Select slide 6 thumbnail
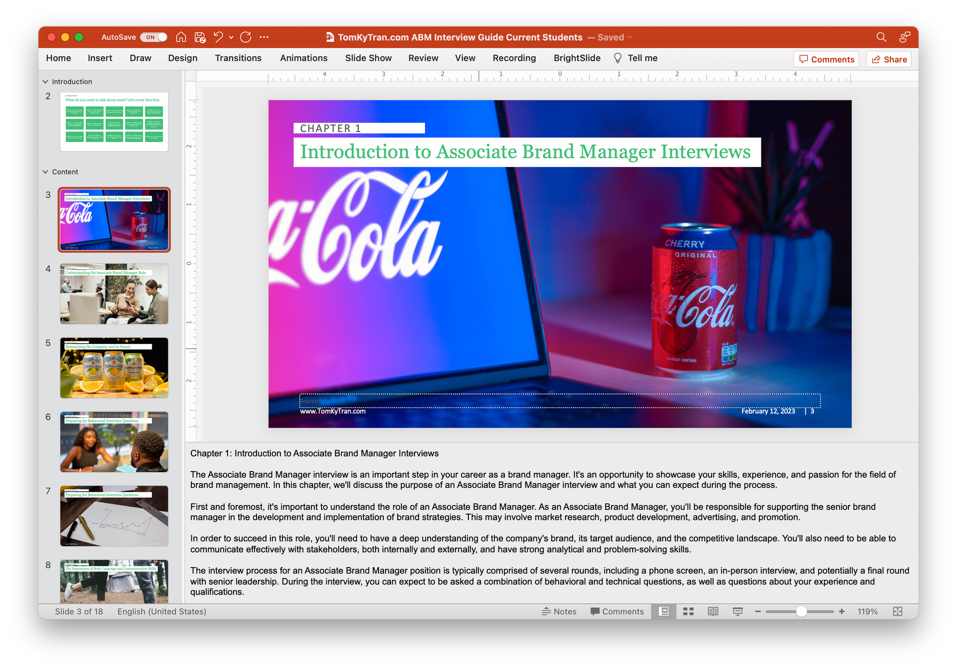The image size is (957, 670). [x=114, y=442]
